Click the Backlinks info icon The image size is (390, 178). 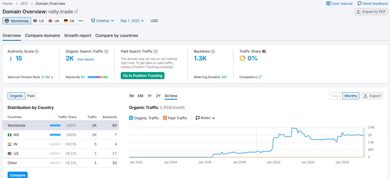point(213,52)
